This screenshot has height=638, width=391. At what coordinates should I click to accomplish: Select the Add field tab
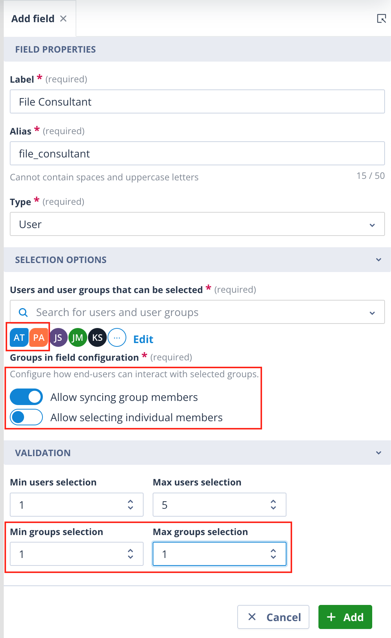click(x=33, y=18)
